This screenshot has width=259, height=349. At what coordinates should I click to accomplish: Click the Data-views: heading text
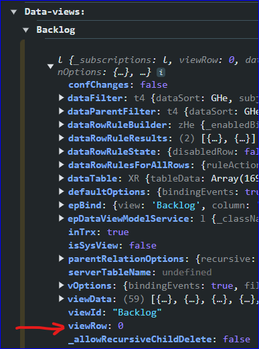coord(55,12)
